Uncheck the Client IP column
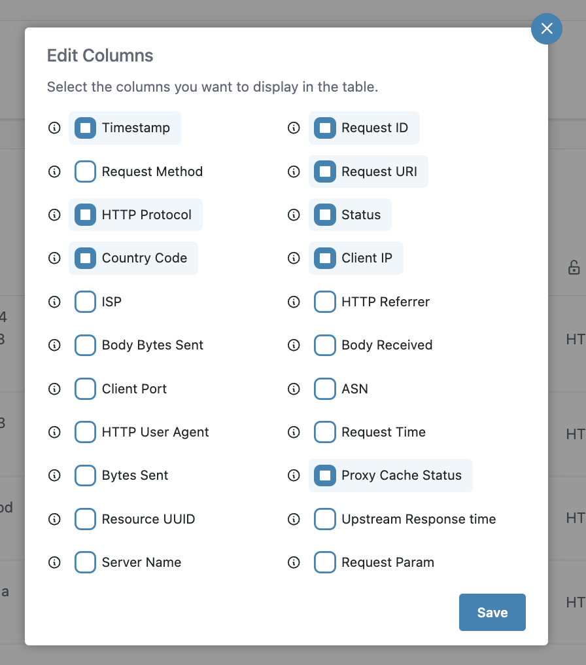The width and height of the screenshot is (586, 665). (x=325, y=258)
